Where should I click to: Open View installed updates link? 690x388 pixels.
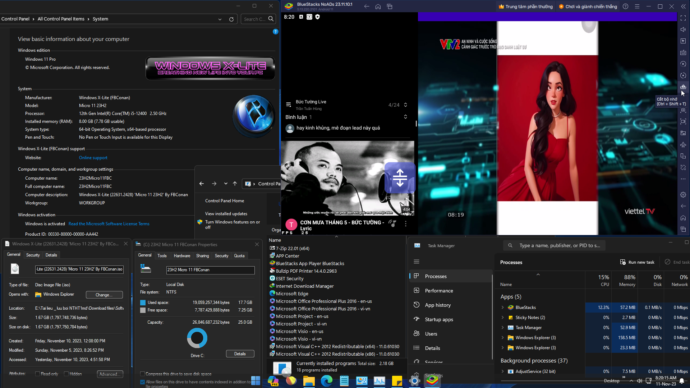(226, 214)
